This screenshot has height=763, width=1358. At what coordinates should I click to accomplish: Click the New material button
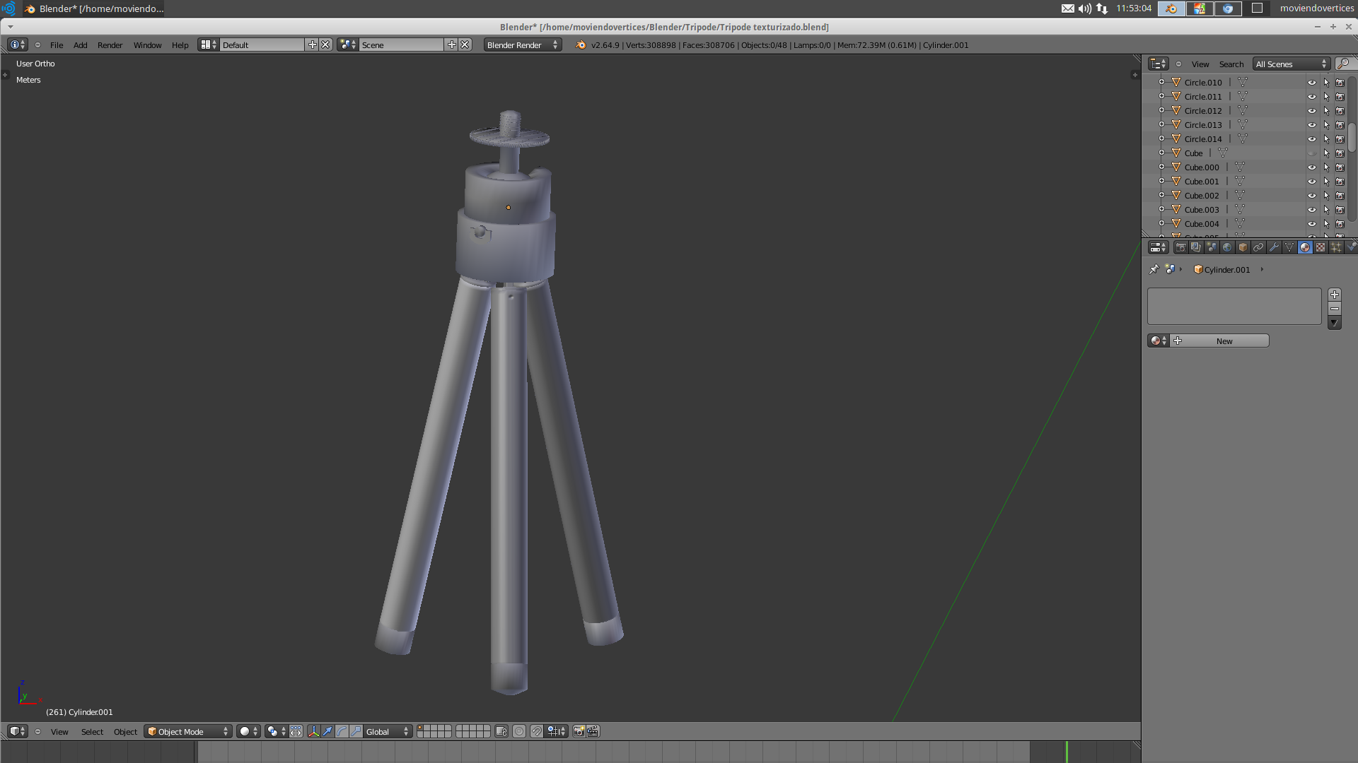click(x=1224, y=341)
